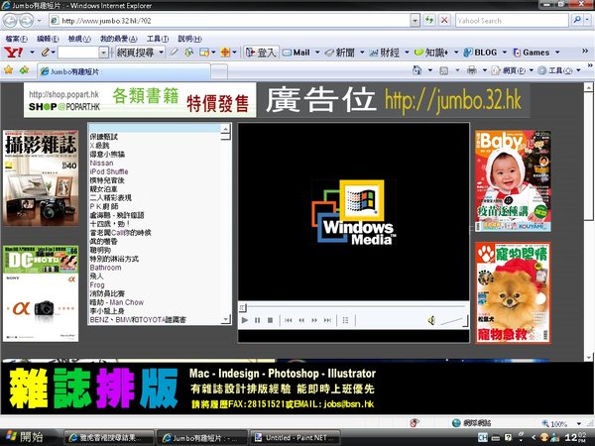
Task: Click inside the Yahoo! Search box
Action: 511,20
